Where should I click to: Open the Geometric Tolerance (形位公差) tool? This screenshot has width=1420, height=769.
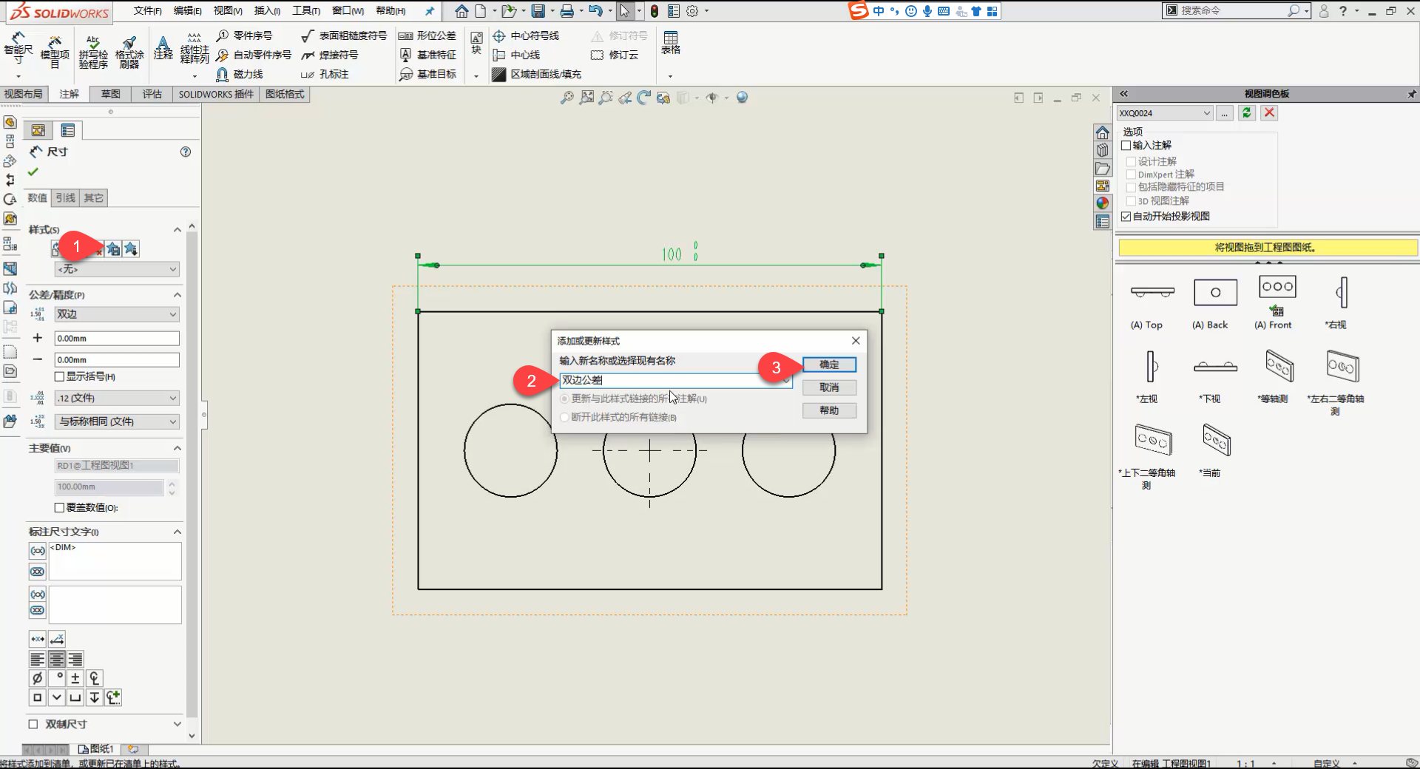point(427,35)
